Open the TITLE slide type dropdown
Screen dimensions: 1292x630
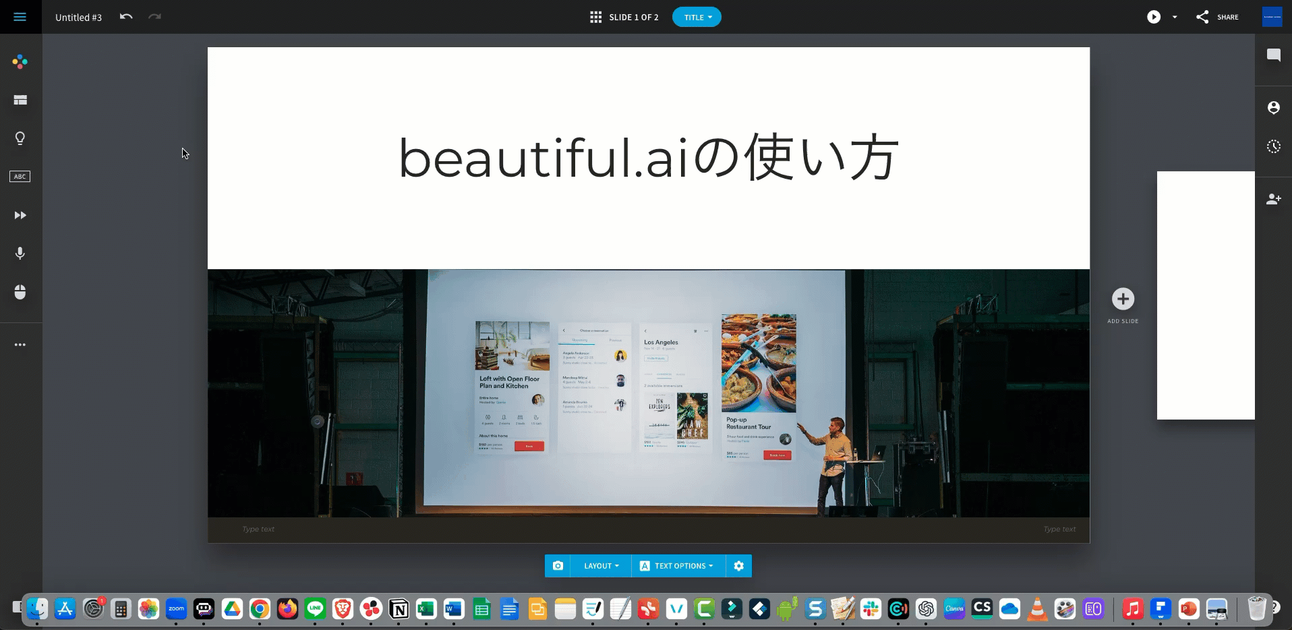(697, 17)
